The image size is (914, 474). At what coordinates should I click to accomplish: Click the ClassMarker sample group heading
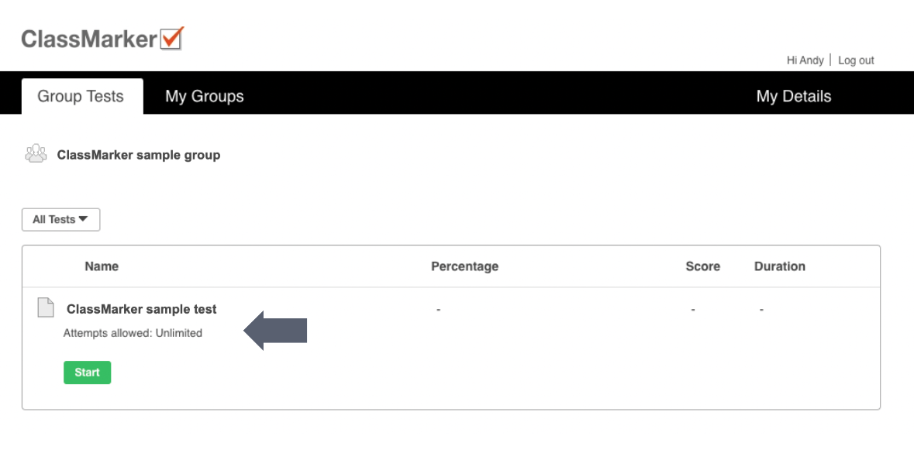tap(139, 155)
